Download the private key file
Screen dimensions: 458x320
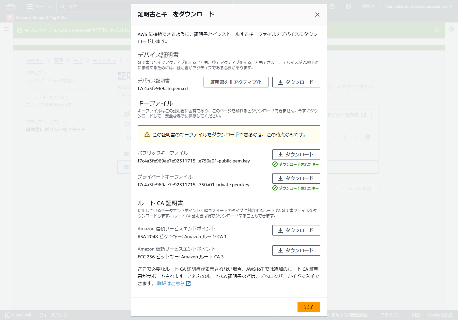pyautogui.click(x=296, y=178)
